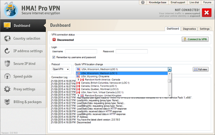The width and height of the screenshot is (215, 135).
Task: Click the red not-connected X icon
Action: coord(207,13)
